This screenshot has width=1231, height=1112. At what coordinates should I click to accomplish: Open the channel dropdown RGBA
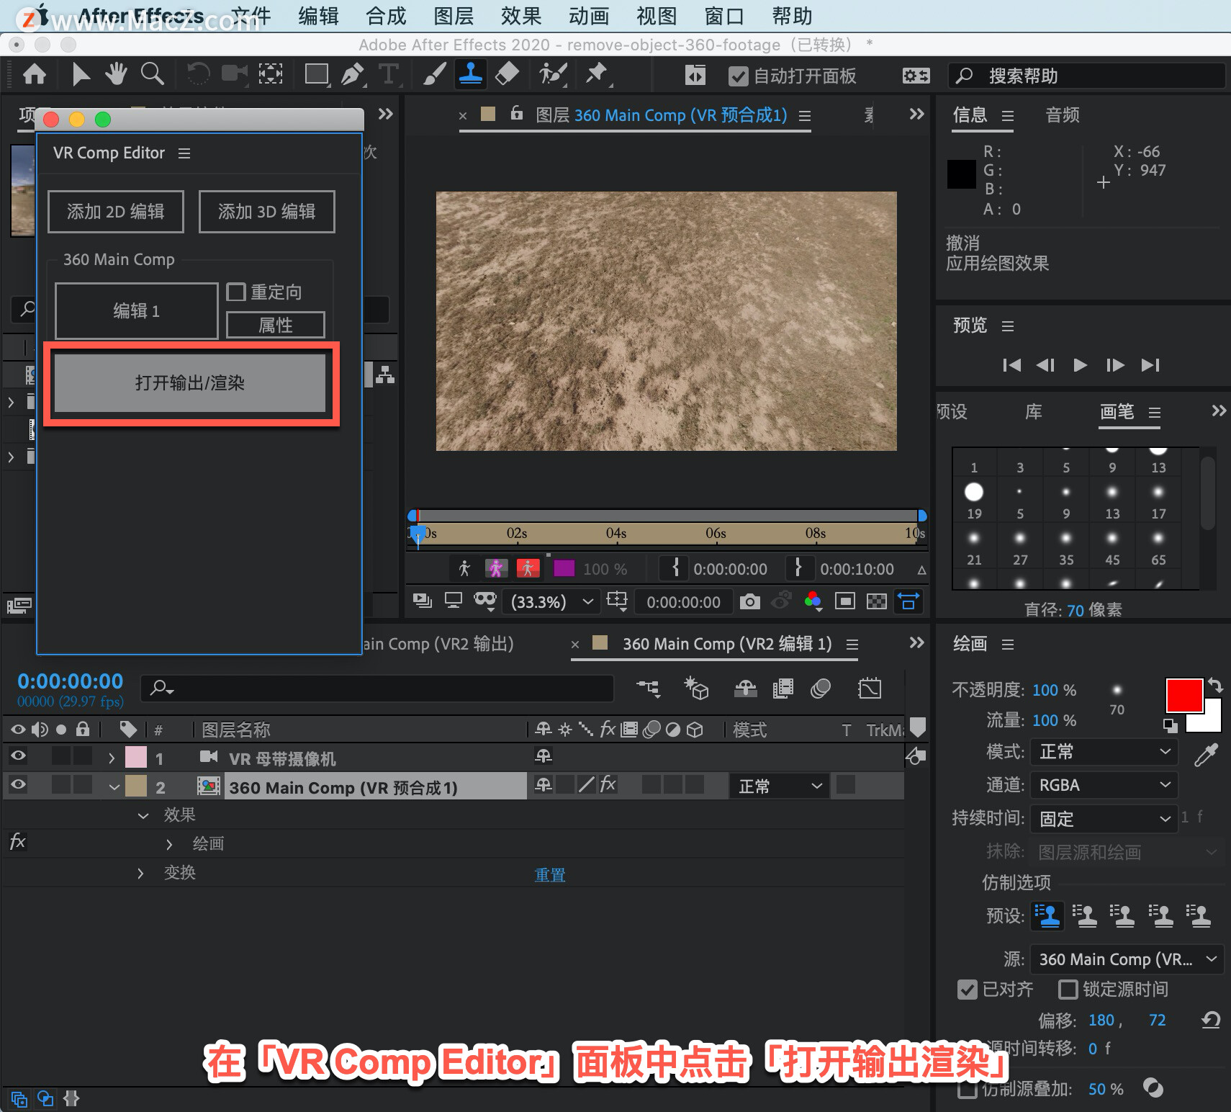[1104, 785]
